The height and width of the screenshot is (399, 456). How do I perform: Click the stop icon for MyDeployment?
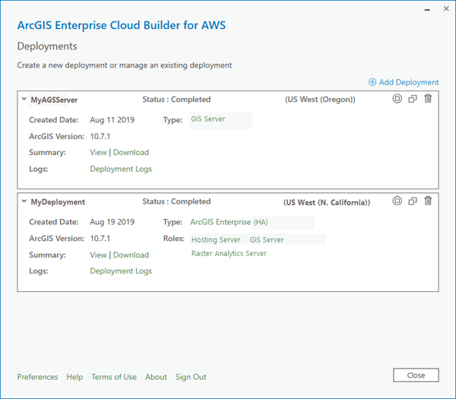point(397,201)
